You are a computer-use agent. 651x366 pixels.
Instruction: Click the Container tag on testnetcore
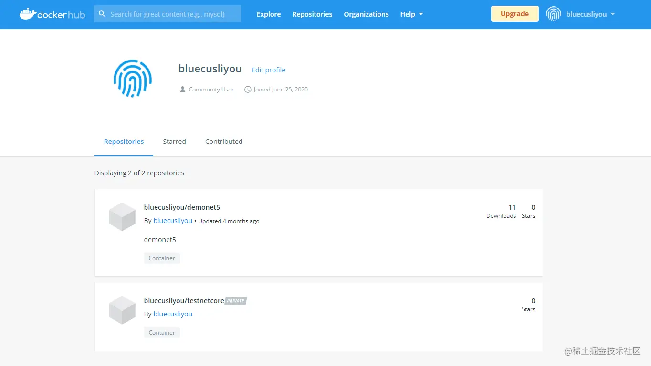[x=162, y=332]
